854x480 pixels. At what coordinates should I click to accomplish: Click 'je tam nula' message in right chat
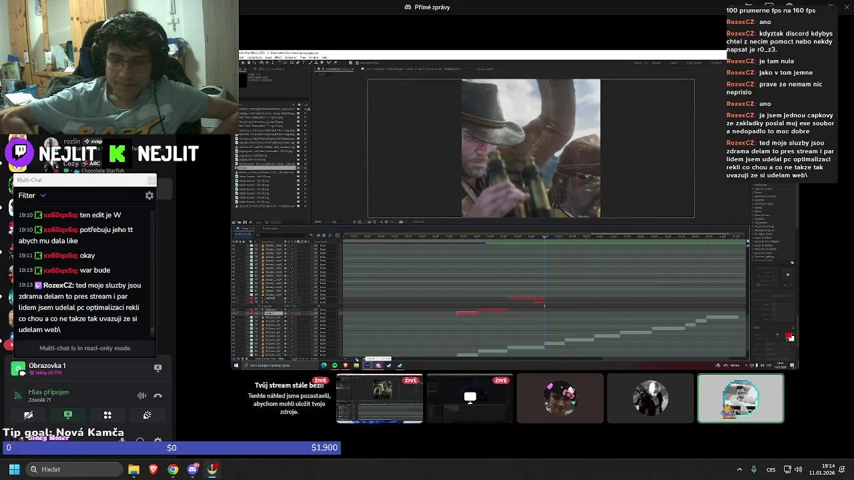[x=777, y=61]
